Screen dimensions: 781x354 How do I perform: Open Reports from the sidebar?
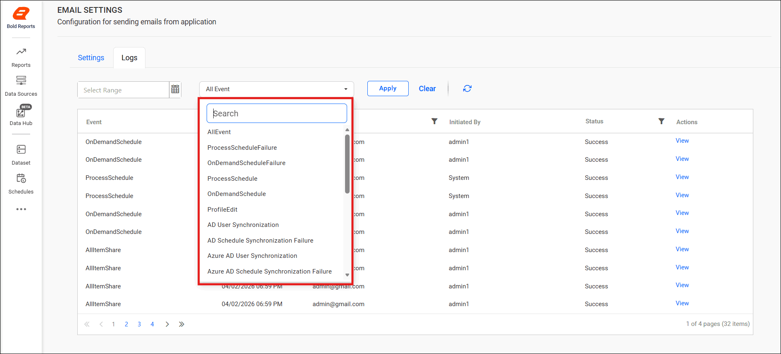click(x=21, y=57)
